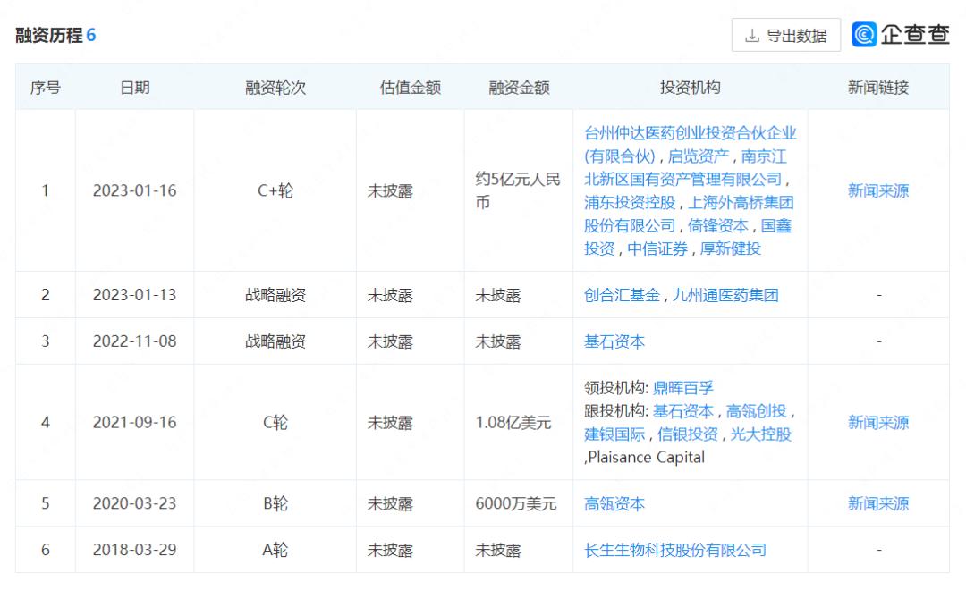This screenshot has width=966, height=590.
Task: Click the 估值金额 column header
Action: pyautogui.click(x=411, y=88)
